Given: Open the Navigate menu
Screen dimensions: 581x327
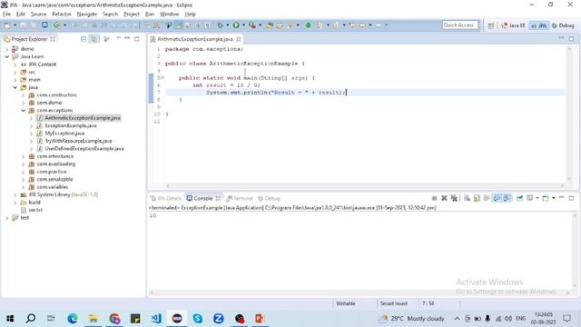Looking at the screenshot, I should click(87, 15).
